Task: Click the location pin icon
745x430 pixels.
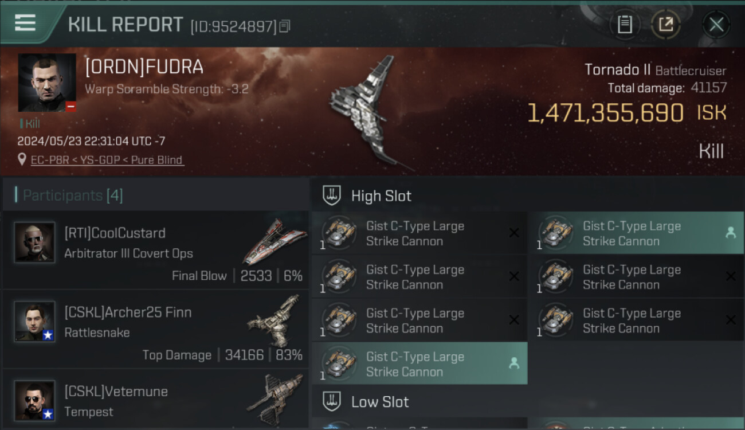Action: tap(22, 159)
